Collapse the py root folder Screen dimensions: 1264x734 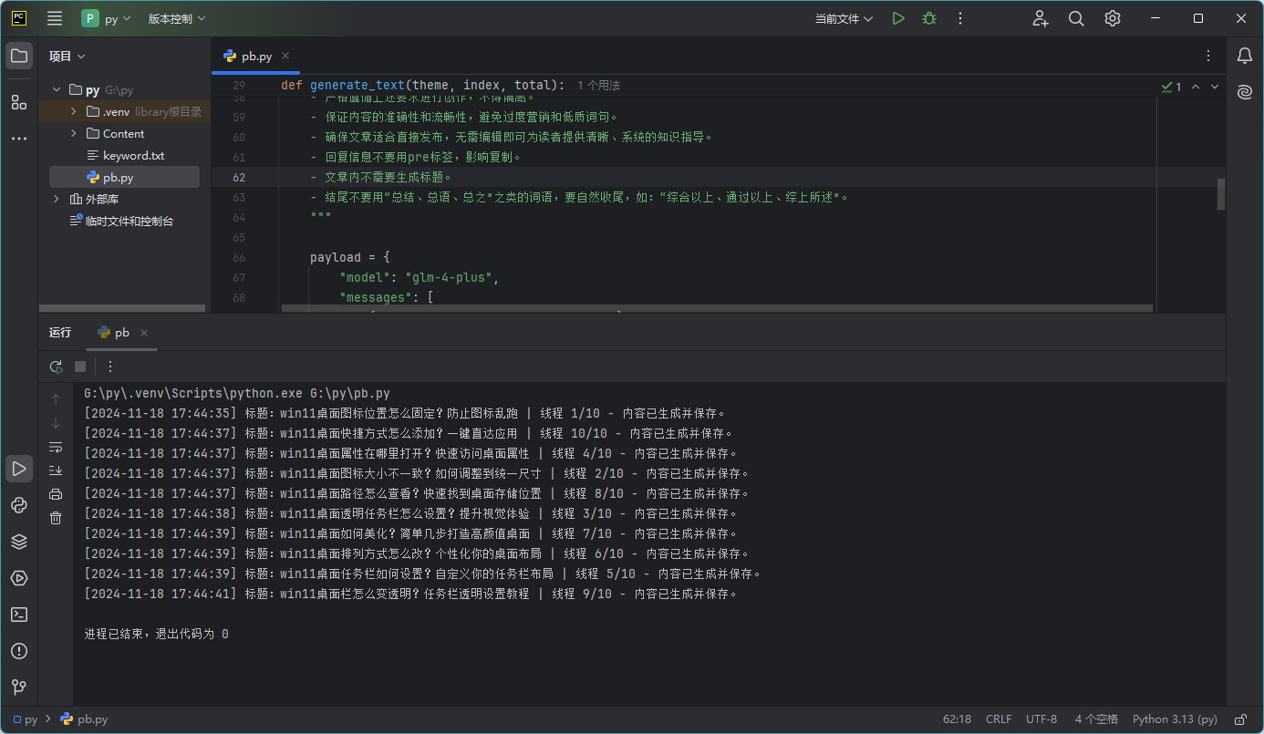[x=57, y=90]
